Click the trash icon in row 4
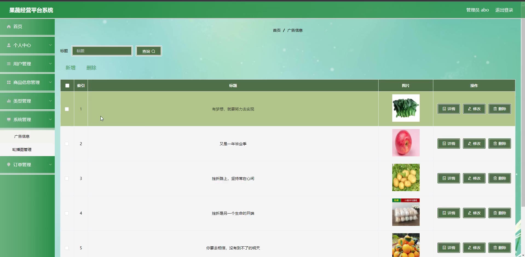Screen dimensions: 525x257 click(495, 213)
